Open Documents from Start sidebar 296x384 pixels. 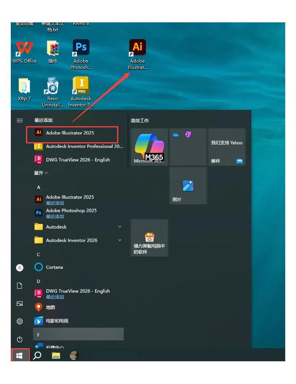coord(20,286)
